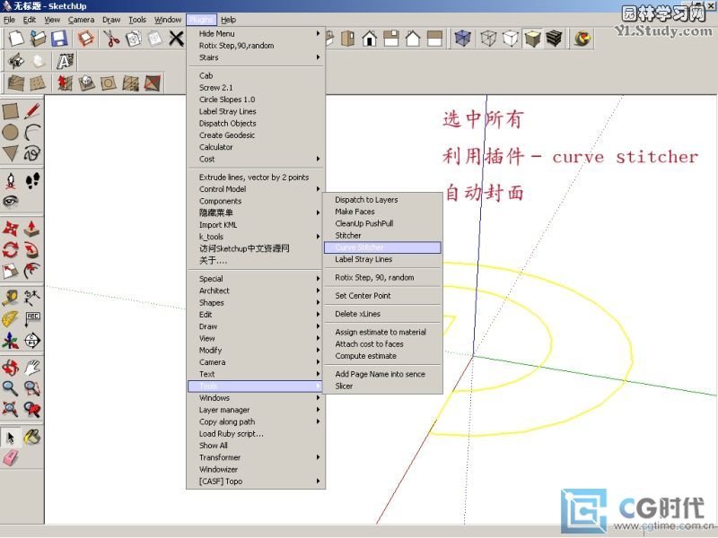The image size is (718, 538).
Task: Select Delete xLines entry
Action: (x=382, y=314)
